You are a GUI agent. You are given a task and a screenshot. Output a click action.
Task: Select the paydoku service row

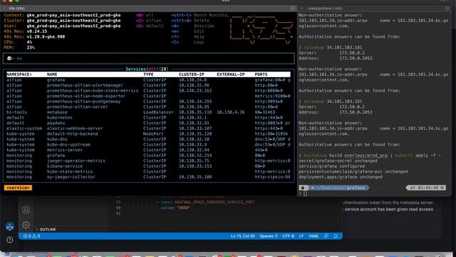(148, 123)
